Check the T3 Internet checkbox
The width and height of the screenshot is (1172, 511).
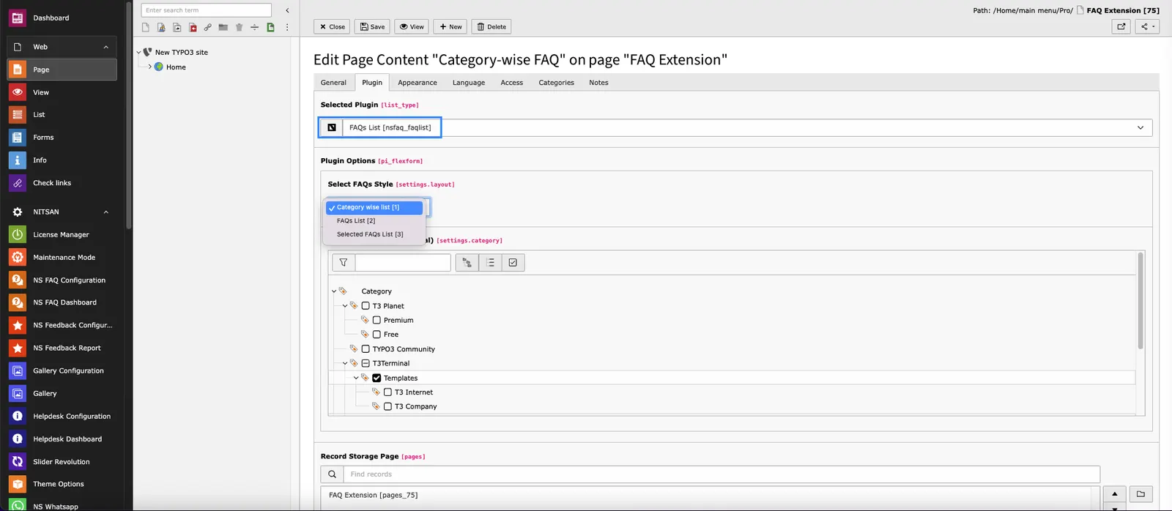click(387, 392)
